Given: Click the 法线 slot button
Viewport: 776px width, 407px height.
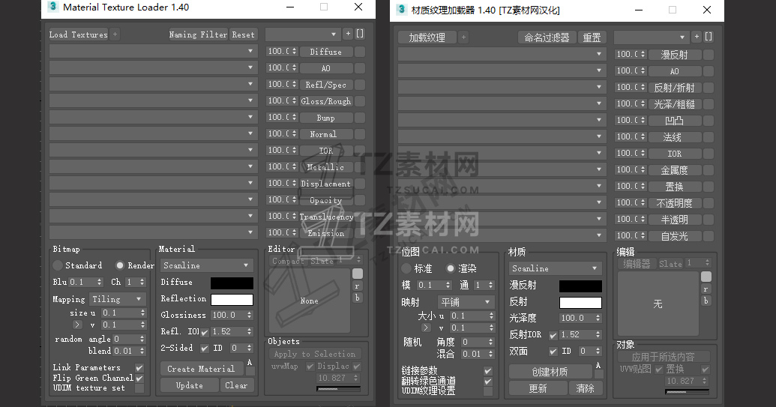Looking at the screenshot, I should (675, 137).
